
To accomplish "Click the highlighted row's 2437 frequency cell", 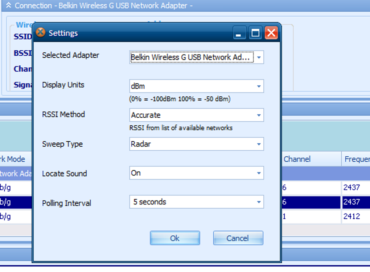I will pos(356,202).
